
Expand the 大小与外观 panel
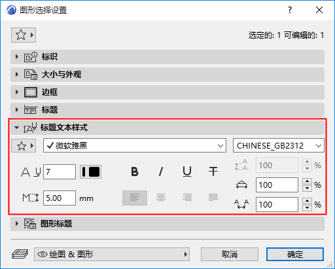point(167,75)
